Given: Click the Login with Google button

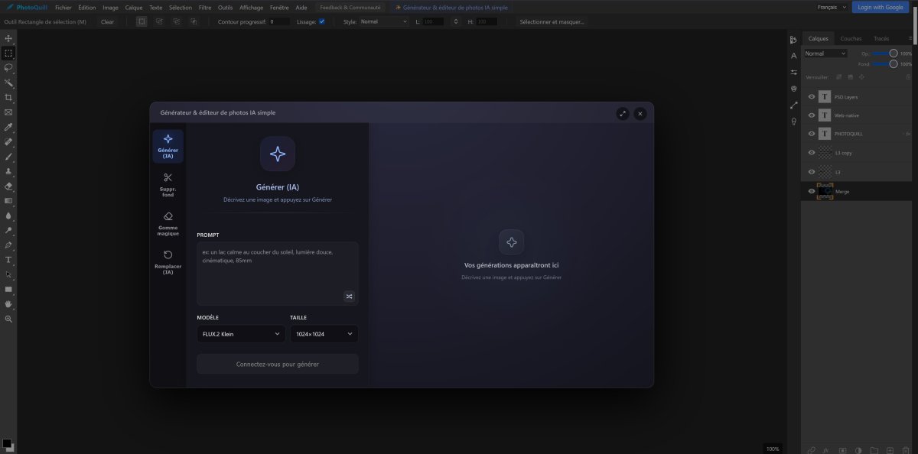Looking at the screenshot, I should click(880, 7).
